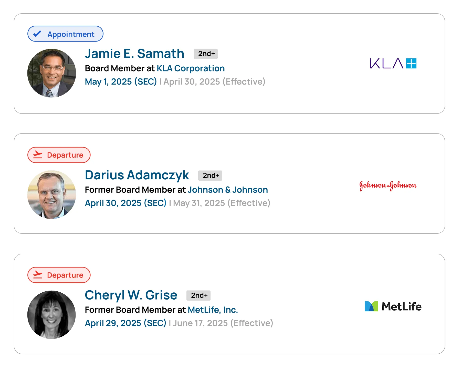Click the April 29, 2025 SEC filing date
The width and height of the screenshot is (461, 369).
125,323
